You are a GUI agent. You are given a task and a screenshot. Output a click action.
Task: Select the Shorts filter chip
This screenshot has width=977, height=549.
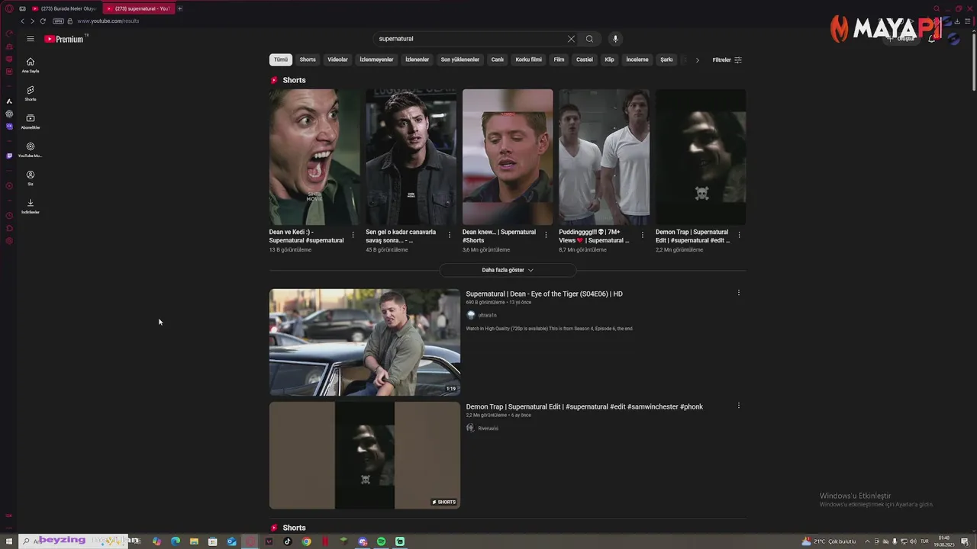[x=308, y=59]
